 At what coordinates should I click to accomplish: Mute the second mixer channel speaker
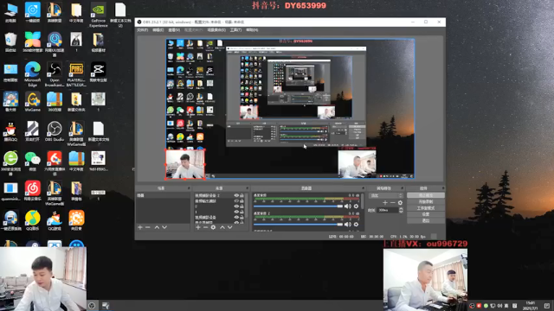click(348, 225)
